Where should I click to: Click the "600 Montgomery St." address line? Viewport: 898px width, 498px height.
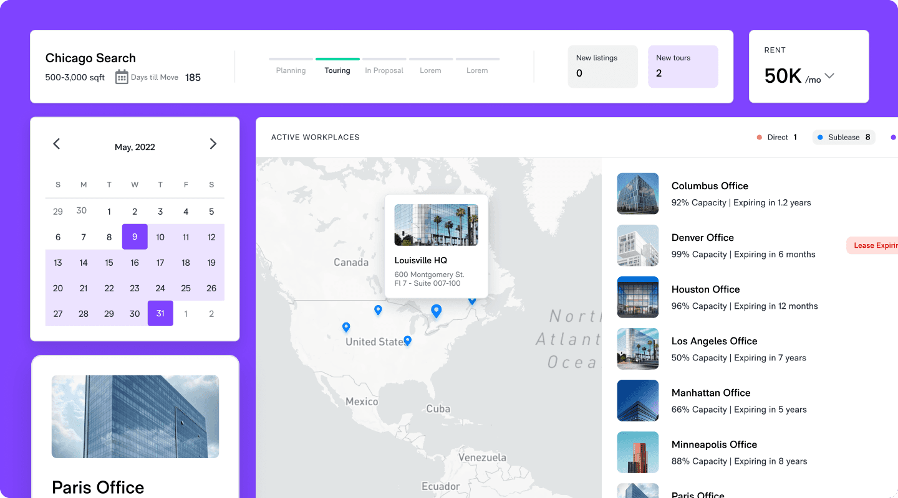430,275
